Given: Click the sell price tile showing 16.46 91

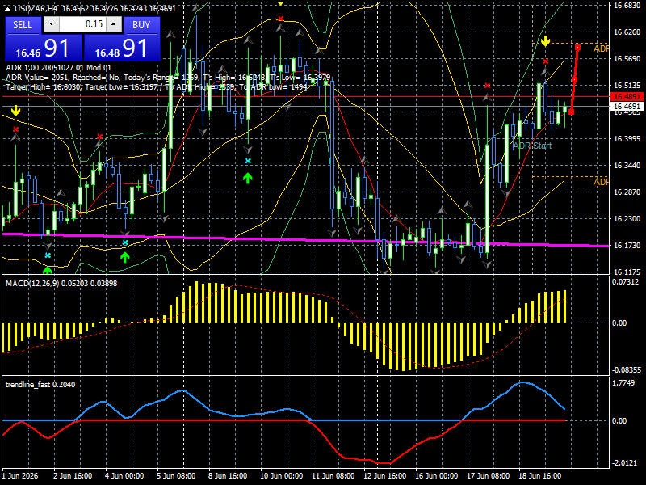Looking at the screenshot, I should pos(43,48).
